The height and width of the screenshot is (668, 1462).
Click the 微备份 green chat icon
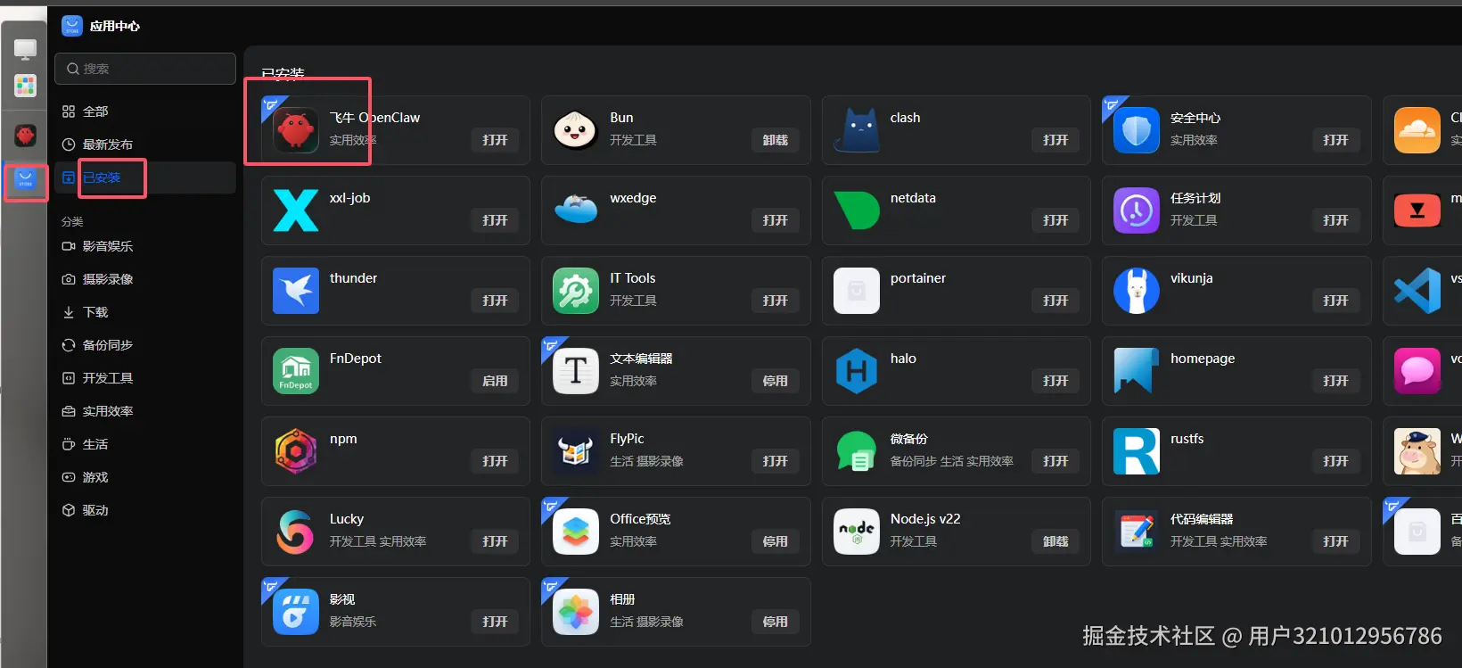point(856,451)
